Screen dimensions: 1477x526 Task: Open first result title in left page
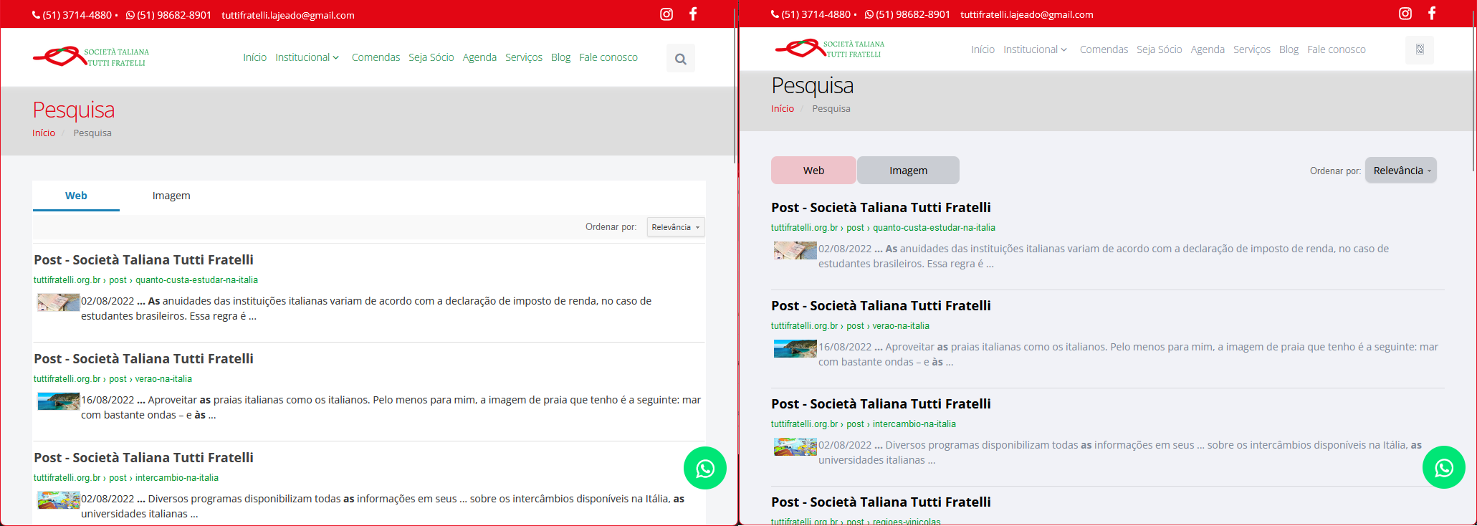pos(143,259)
